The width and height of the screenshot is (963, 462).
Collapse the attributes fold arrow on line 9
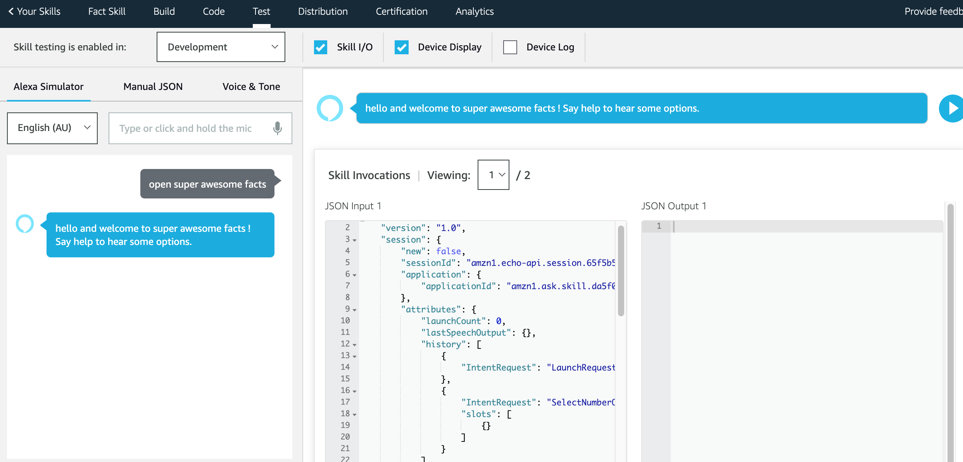pos(354,310)
